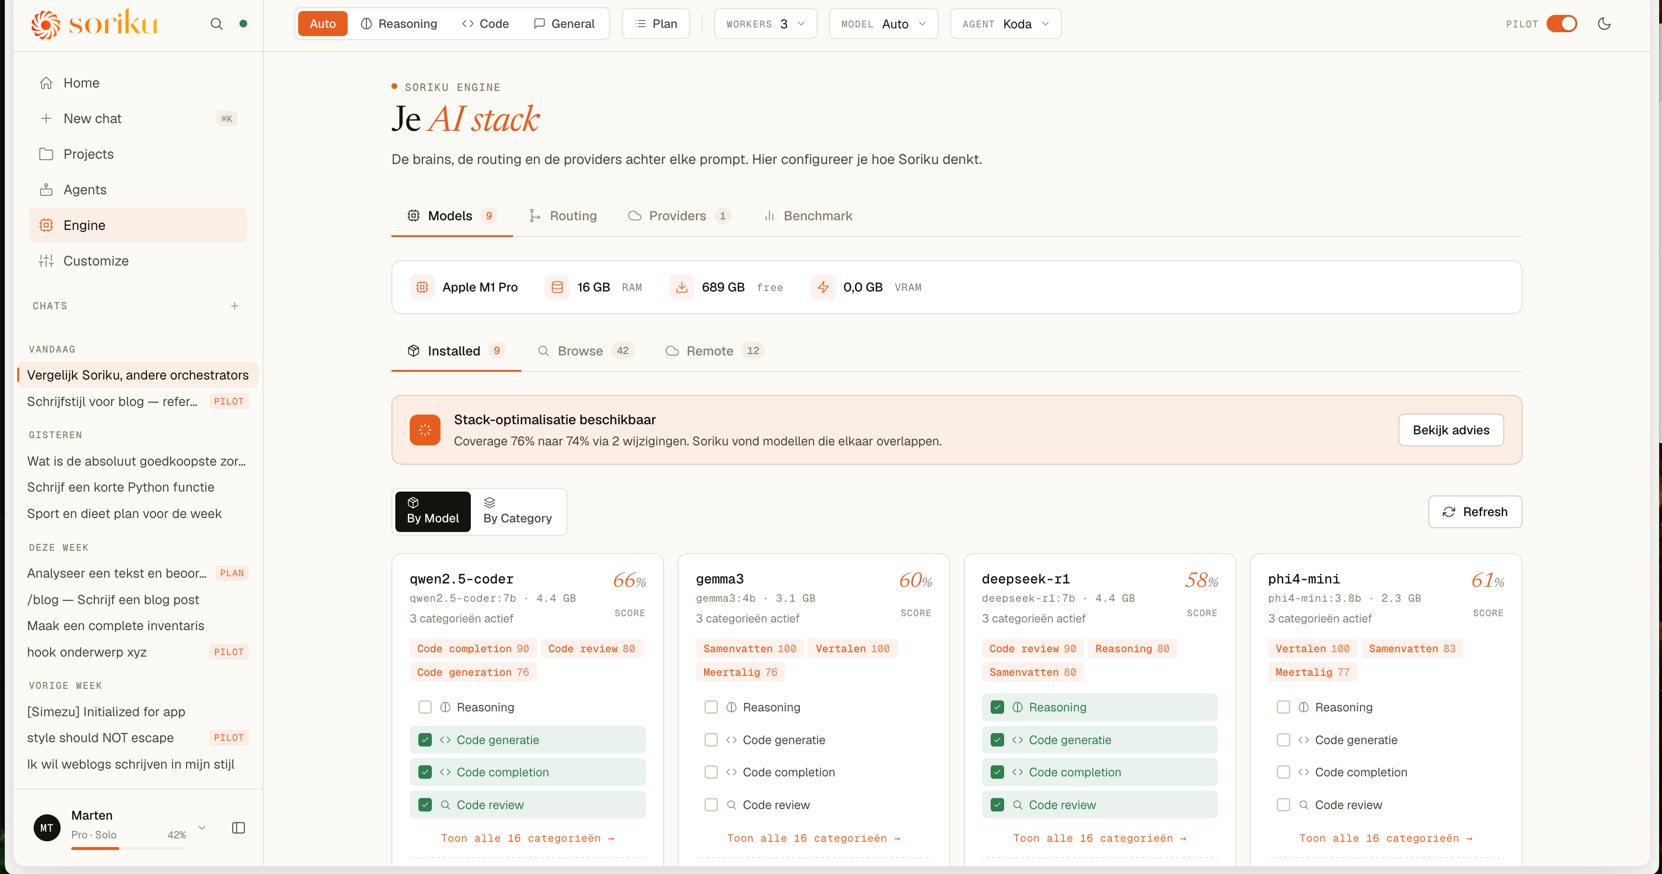
Task: Open the AGENT Koda dropdown
Action: (1005, 24)
